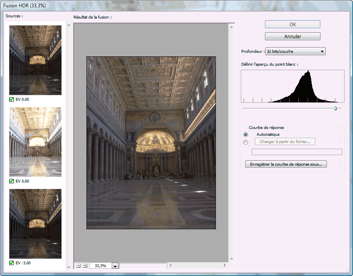Click Enregistrer la courbe de réponse sous

click(286, 164)
